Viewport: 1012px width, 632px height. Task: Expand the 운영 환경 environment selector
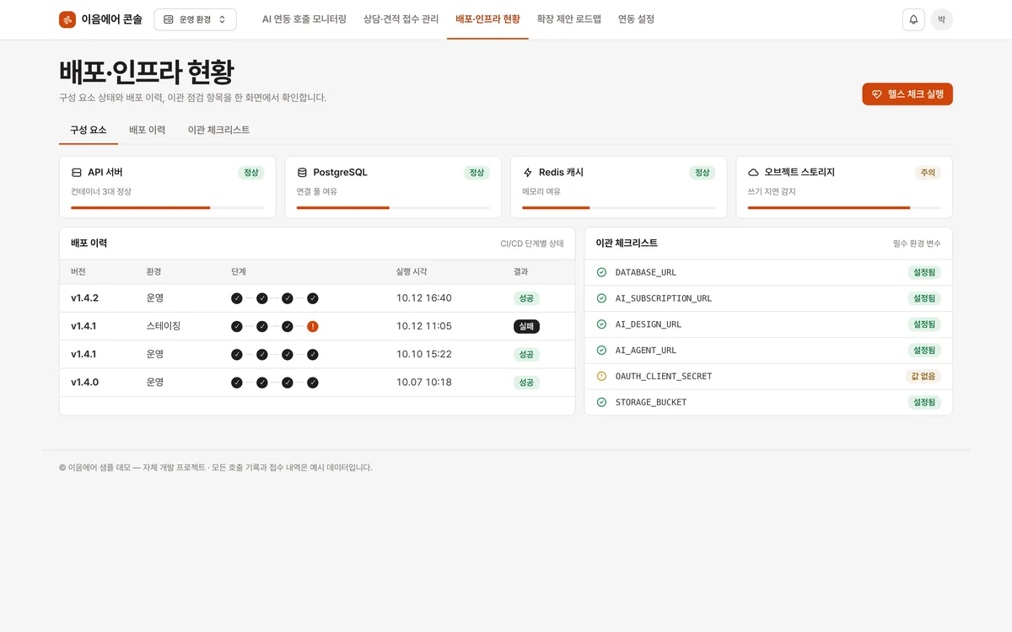pyautogui.click(x=195, y=19)
